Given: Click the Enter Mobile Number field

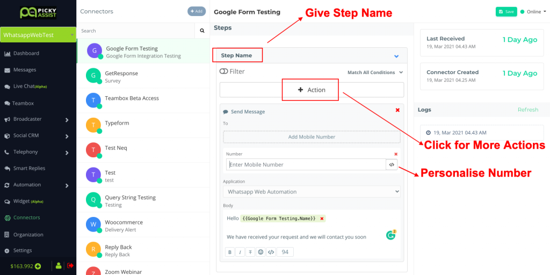Looking at the screenshot, I should coord(306,164).
